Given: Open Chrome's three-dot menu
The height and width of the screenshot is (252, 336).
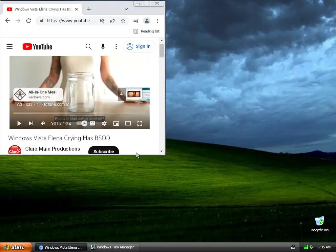Looking at the screenshot, I should (157, 21).
